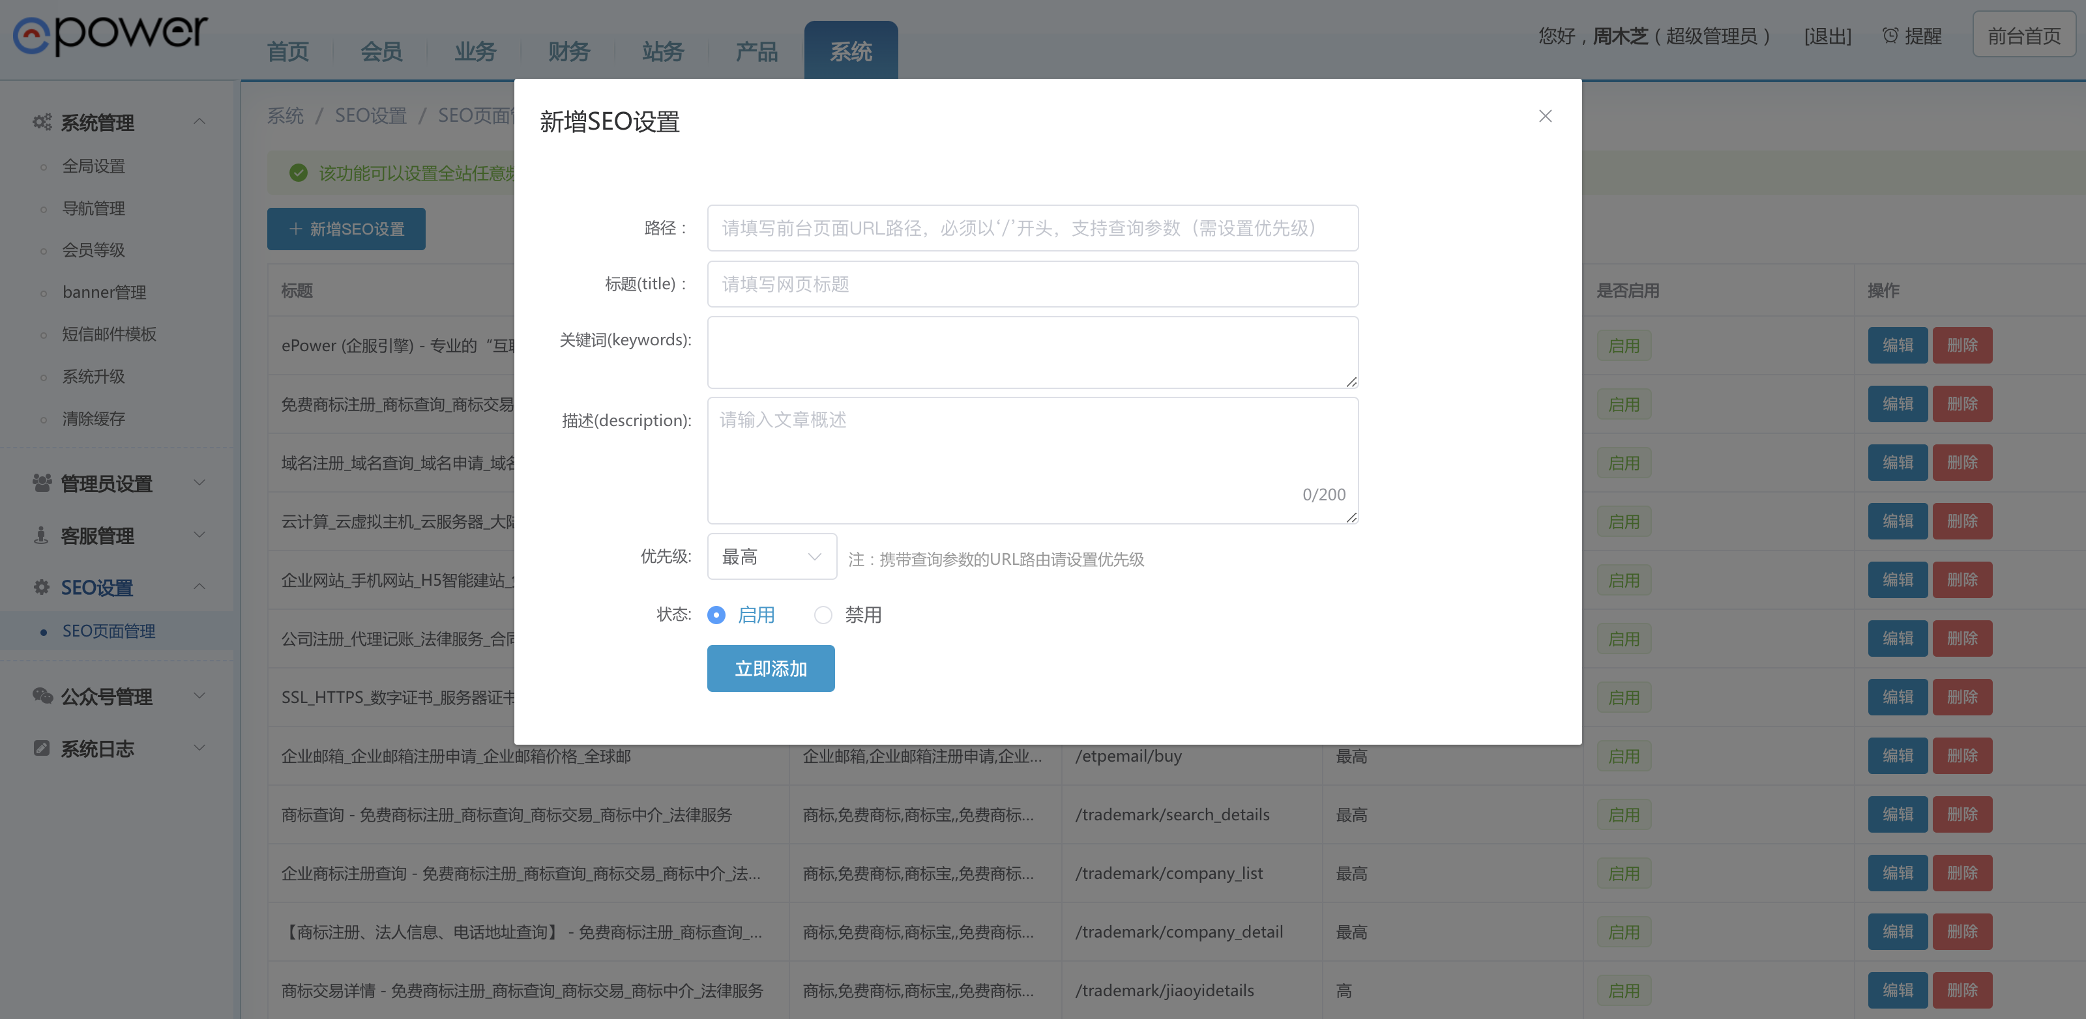Open 会员等级 in the sidebar
The height and width of the screenshot is (1019, 2086).
[93, 250]
